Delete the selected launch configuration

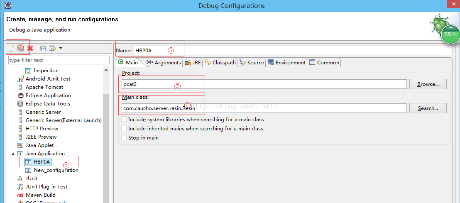pyautogui.click(x=30, y=48)
